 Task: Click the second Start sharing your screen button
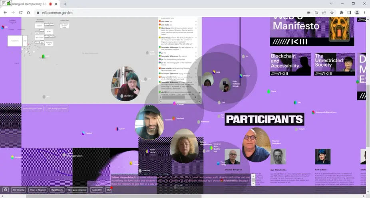57,109
